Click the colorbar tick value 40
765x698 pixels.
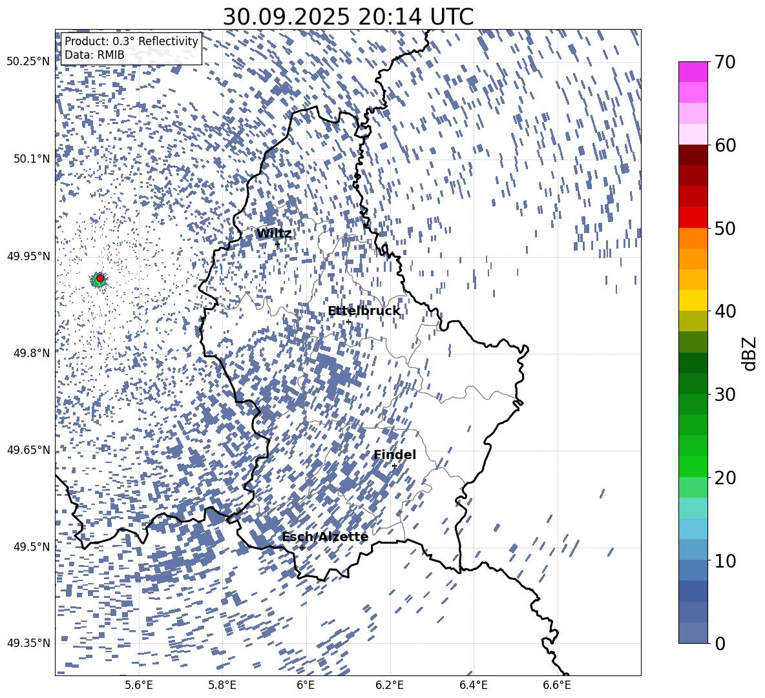click(726, 311)
